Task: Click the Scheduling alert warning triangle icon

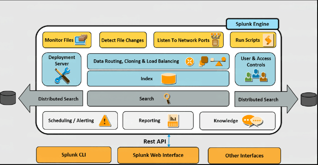Action: [x=104, y=120]
